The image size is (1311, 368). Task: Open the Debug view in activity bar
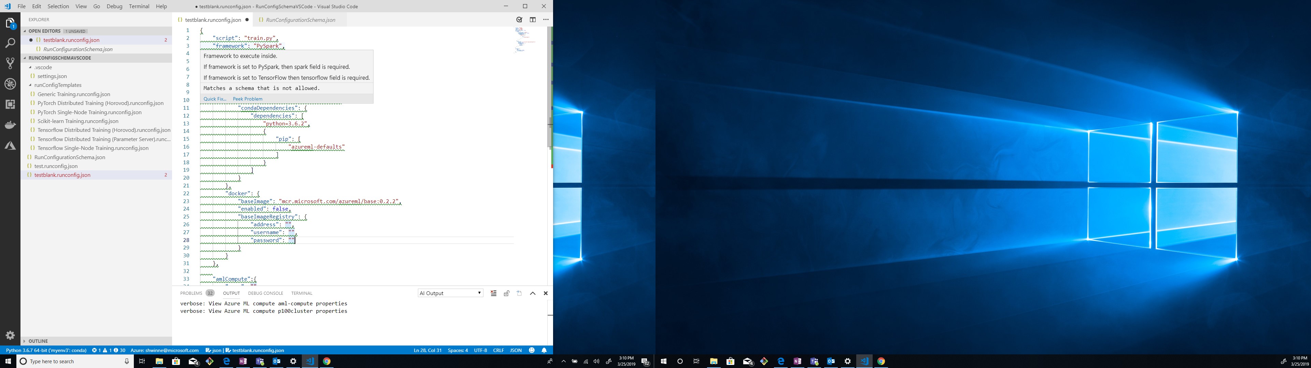click(x=10, y=84)
